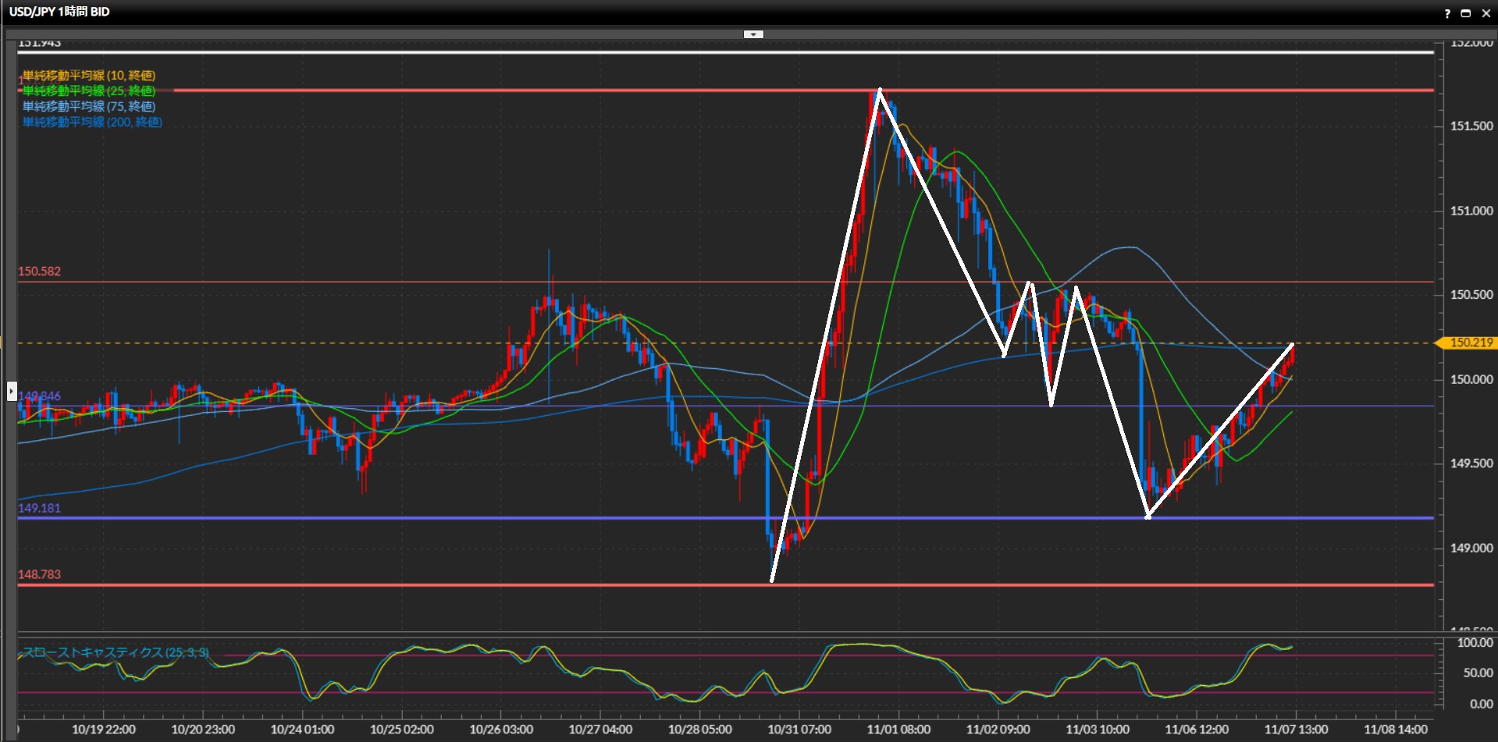Select the 単純移動平均線 (25, 終値) label
The image size is (1498, 742).
(x=89, y=91)
